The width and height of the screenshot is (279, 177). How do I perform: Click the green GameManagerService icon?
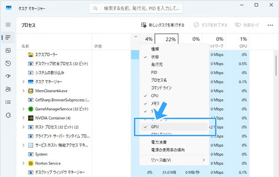tap(31, 109)
